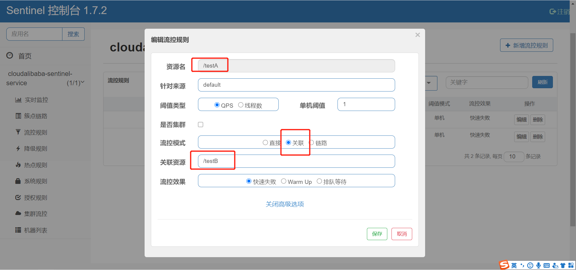Click the 取消 cancel button

click(x=402, y=234)
